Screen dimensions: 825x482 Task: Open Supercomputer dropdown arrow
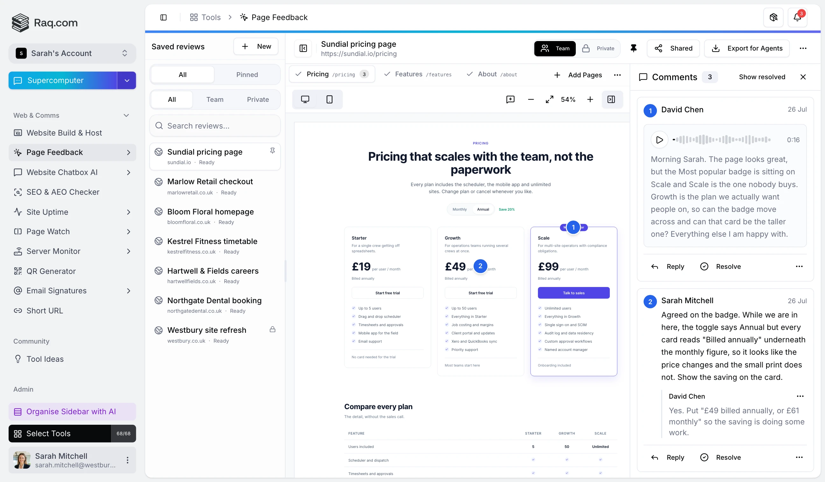127,80
